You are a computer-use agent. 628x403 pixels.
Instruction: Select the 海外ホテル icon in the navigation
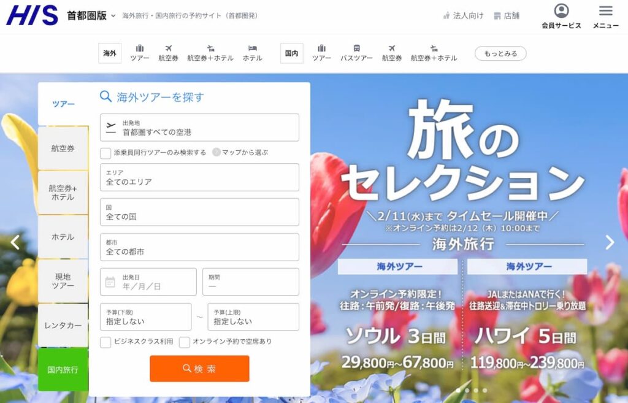tap(251, 52)
